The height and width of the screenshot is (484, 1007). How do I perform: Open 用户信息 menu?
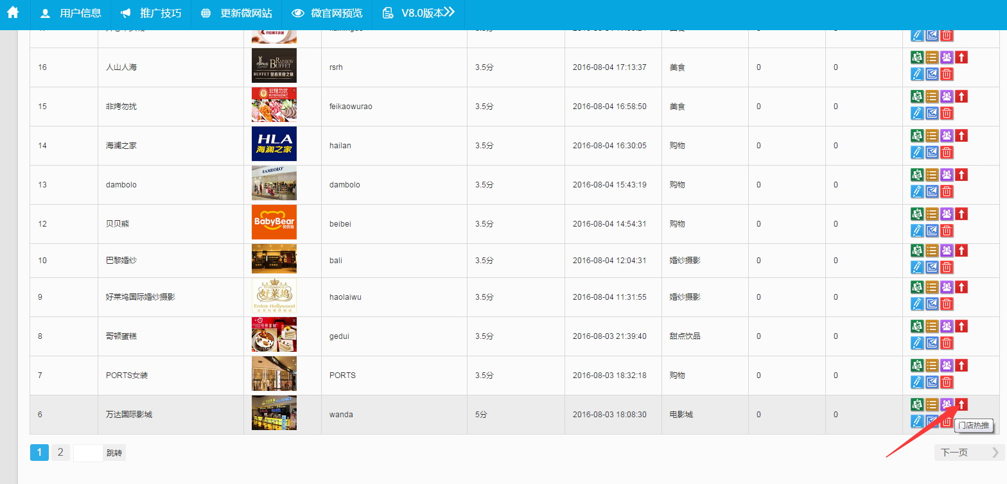tap(71, 13)
